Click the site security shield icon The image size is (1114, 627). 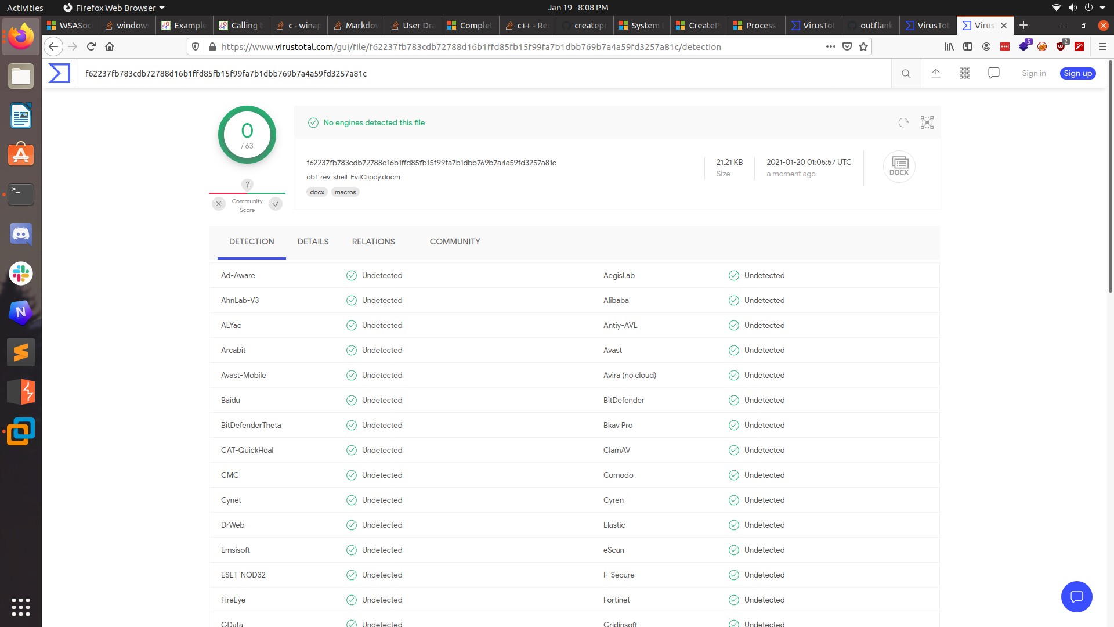coord(196,46)
